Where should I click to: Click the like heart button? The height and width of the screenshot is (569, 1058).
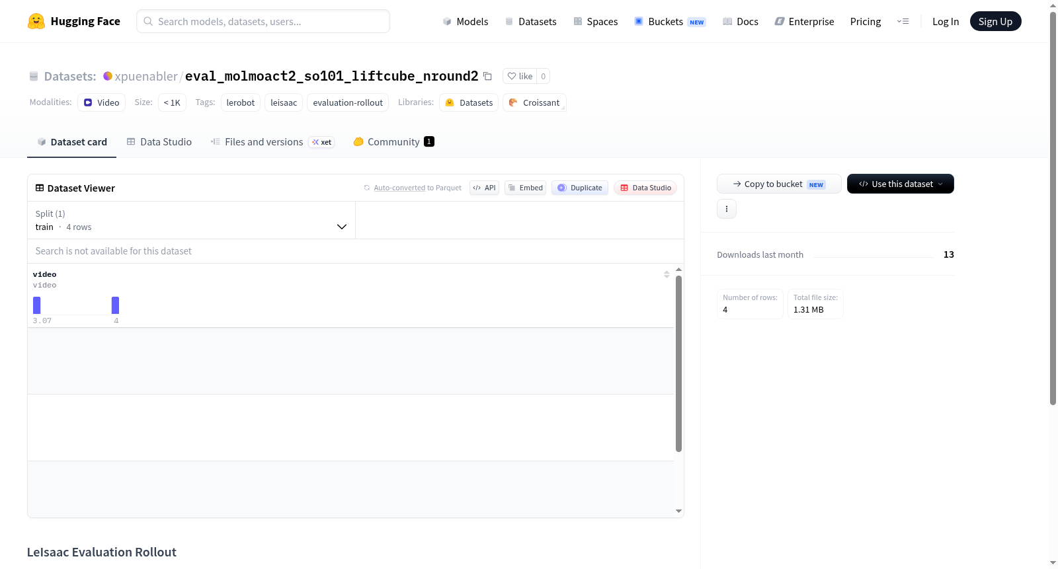coord(520,76)
